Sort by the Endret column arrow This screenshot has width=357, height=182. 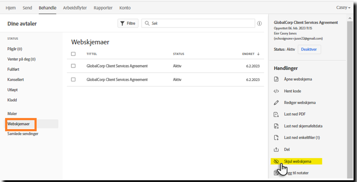click(259, 54)
